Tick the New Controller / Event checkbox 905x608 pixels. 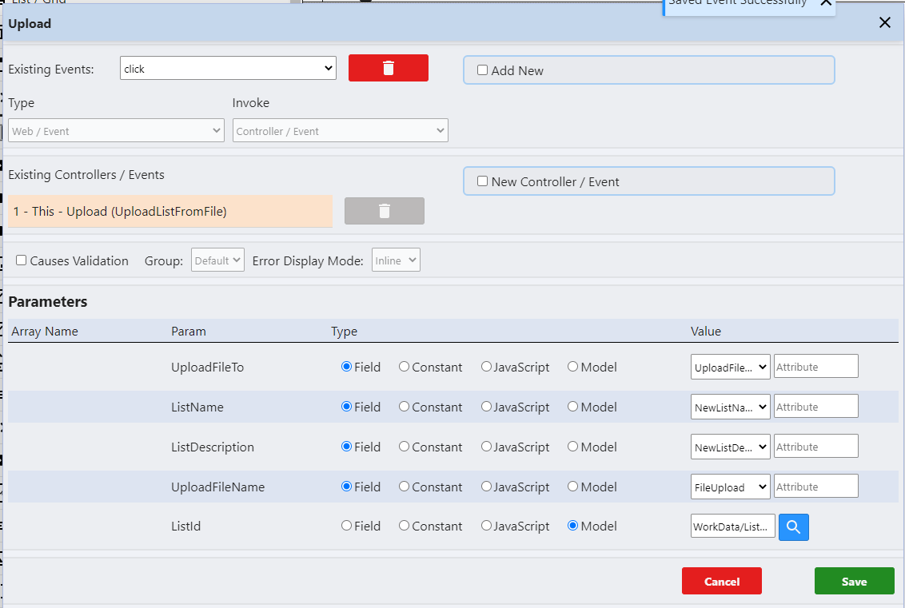click(483, 181)
